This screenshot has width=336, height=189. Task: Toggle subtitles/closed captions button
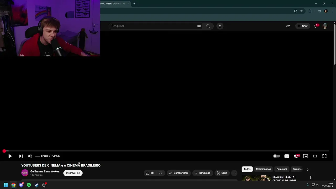pos(287,156)
